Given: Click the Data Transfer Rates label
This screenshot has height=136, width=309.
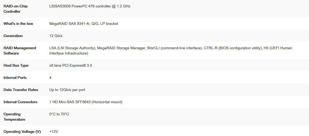Looking at the screenshot, I should [21, 90].
